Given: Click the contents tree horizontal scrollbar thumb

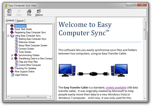Looking at the screenshot, I should 28,96.
